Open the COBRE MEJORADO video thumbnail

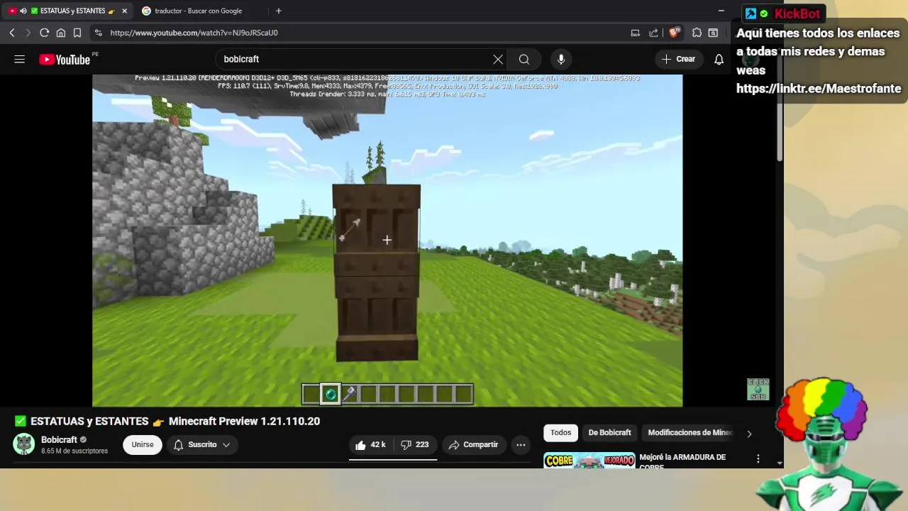tap(589, 461)
